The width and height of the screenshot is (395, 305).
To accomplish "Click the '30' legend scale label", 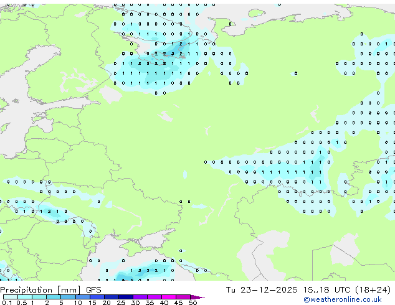I will [x=135, y=303].
